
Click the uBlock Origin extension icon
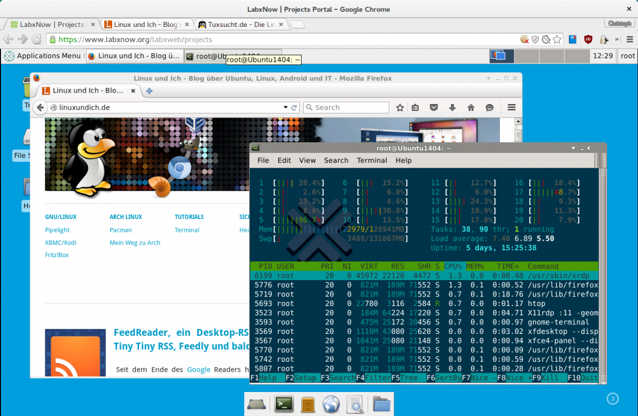coord(588,39)
